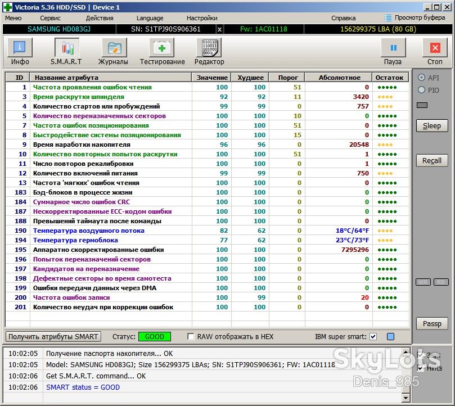Click the blue square color indicator
The image size is (455, 406).
(x=390, y=337)
